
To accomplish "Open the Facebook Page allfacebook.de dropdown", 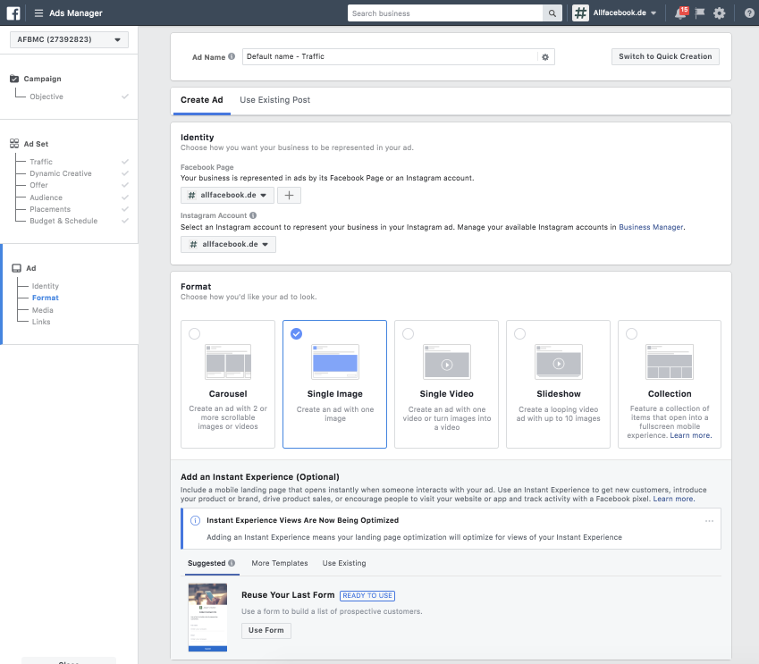I will tap(227, 196).
